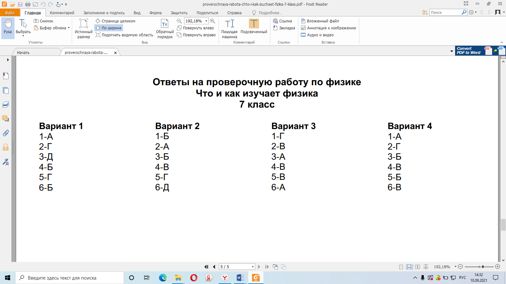Expand the left navigation panel arrow

8,60
